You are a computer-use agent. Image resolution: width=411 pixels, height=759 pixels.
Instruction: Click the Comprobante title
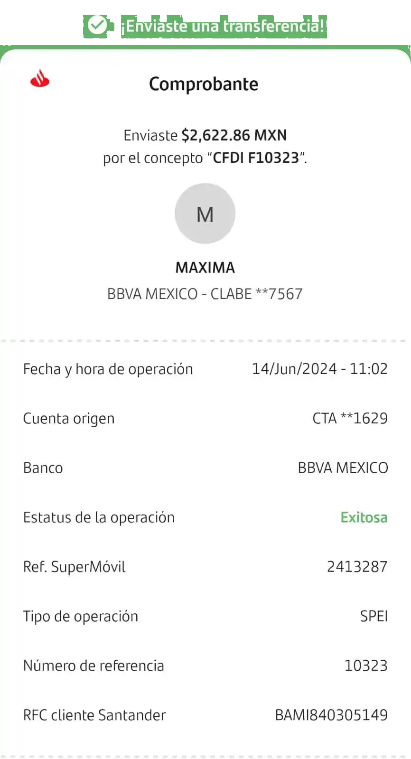[204, 84]
